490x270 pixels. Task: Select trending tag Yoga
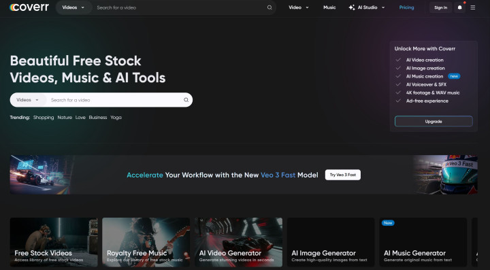pos(116,118)
